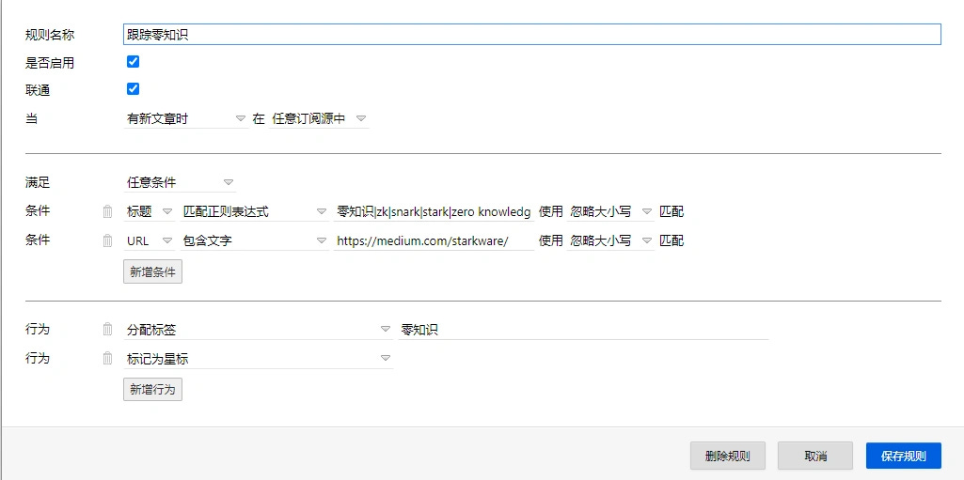Click 匹配 text in the URL condition

(672, 241)
